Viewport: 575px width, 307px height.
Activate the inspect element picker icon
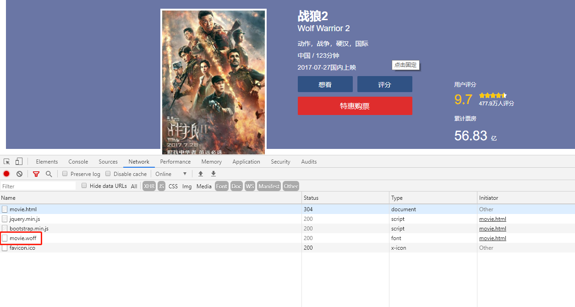(6, 162)
